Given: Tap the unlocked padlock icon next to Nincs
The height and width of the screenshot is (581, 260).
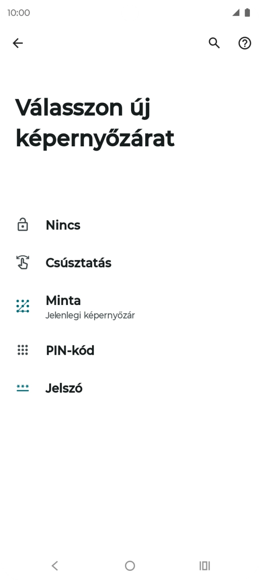Looking at the screenshot, I should coord(23,225).
